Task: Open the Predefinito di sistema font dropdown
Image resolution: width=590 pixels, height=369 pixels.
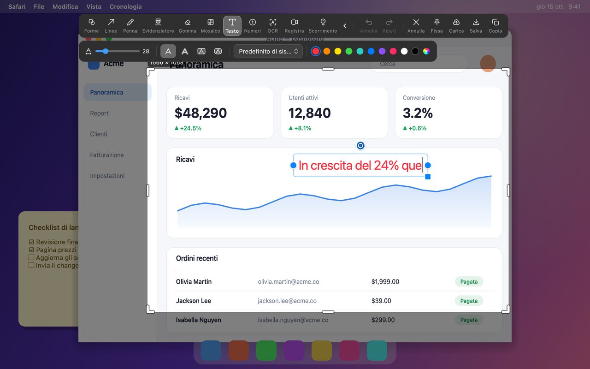Action: [x=268, y=51]
